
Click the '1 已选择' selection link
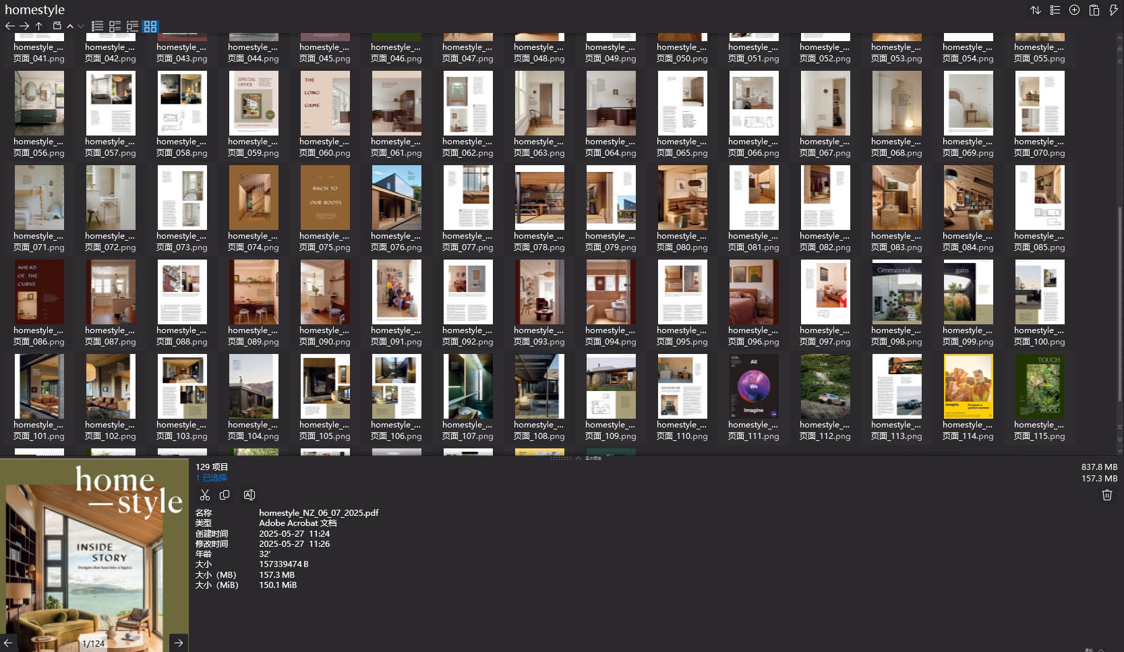pyautogui.click(x=211, y=477)
